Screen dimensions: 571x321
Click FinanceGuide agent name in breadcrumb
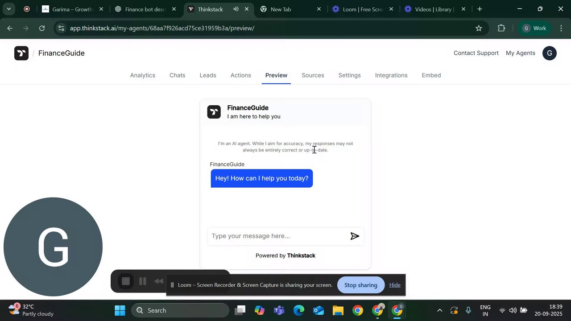coord(62,53)
